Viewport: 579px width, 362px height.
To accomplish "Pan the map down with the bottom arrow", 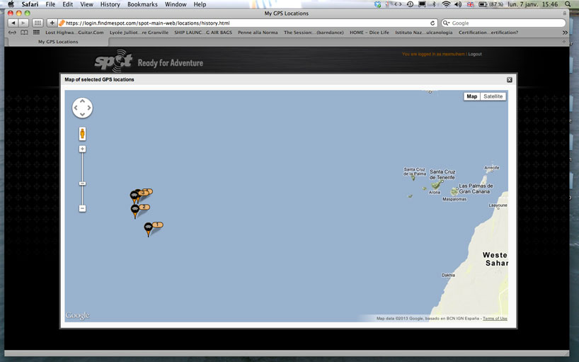I will pyautogui.click(x=82, y=115).
